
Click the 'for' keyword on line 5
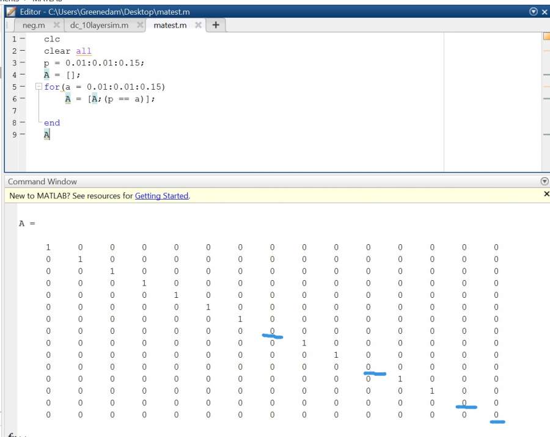point(51,87)
